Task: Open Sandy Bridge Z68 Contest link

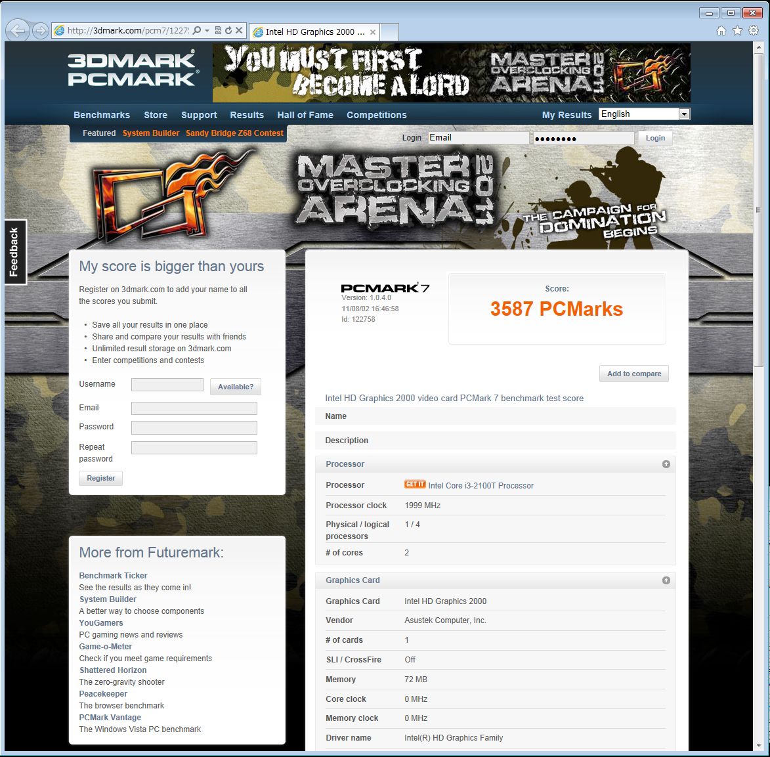Action: (234, 133)
